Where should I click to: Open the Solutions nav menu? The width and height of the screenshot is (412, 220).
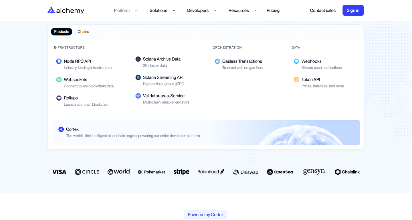tap(158, 11)
